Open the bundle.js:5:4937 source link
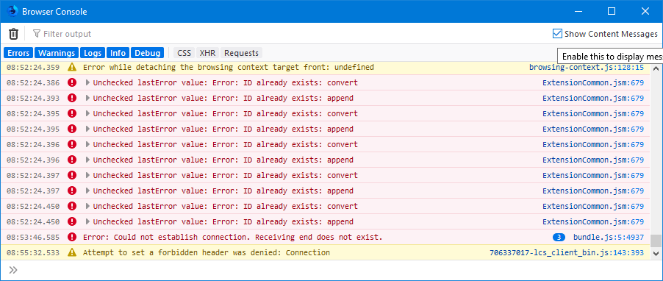This screenshot has width=663, height=281. pyautogui.click(x=609, y=237)
